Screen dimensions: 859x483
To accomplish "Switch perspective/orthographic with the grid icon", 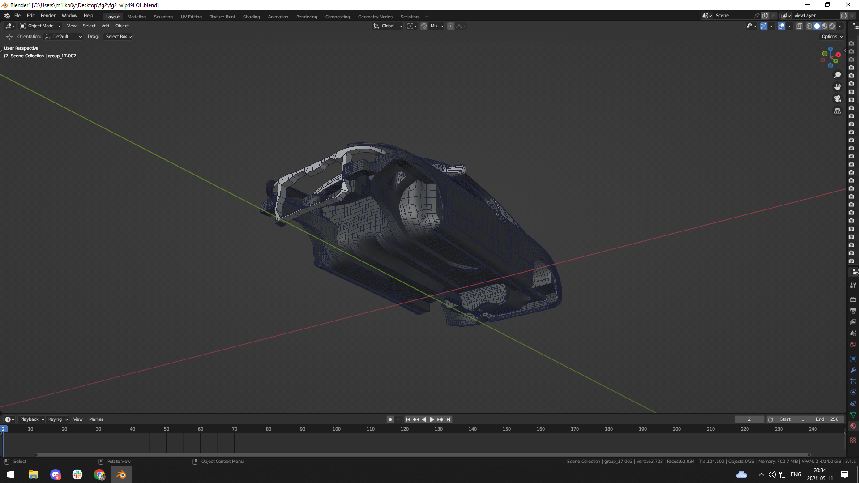I will click(837, 111).
